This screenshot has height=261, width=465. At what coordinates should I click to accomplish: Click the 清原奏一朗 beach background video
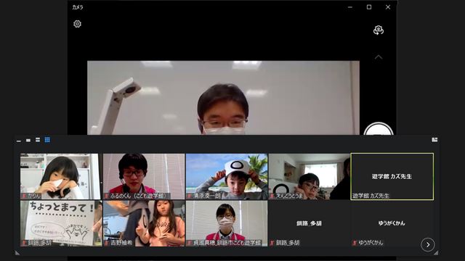(227, 176)
